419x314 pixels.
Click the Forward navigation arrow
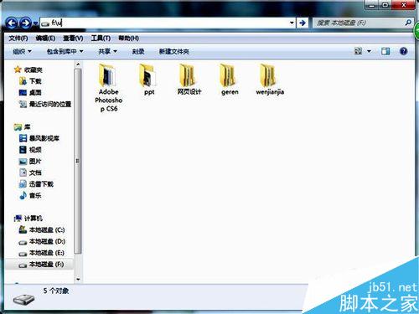(25, 23)
